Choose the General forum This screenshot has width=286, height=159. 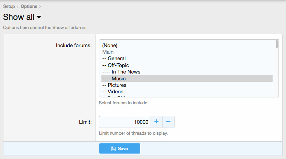click(114, 58)
